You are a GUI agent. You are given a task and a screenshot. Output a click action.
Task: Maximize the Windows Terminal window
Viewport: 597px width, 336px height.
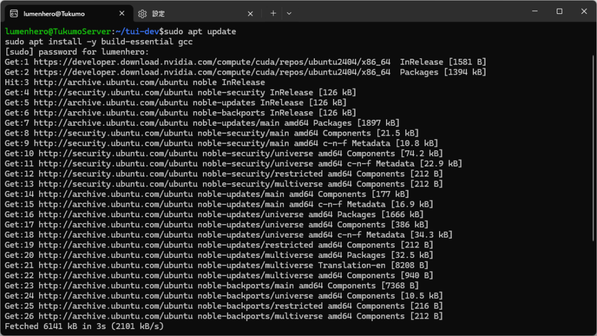pos(559,10)
